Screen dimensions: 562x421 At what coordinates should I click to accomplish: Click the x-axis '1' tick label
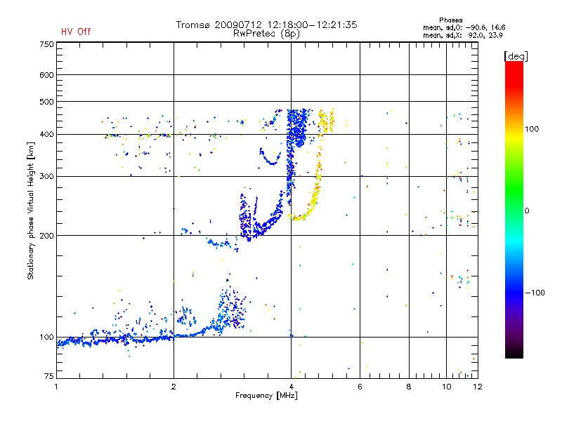click(x=56, y=387)
